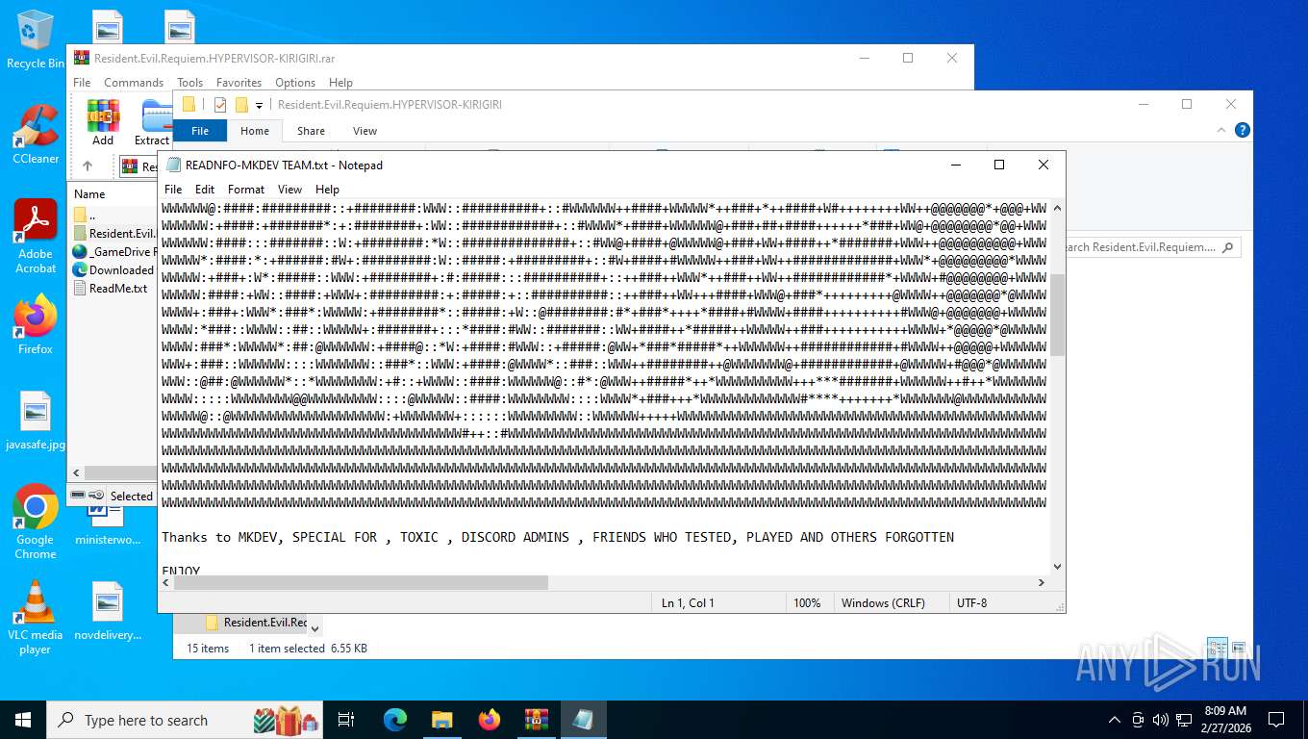1308x739 pixels.
Task: Open the blue File tab in Explorer
Action: click(x=200, y=131)
